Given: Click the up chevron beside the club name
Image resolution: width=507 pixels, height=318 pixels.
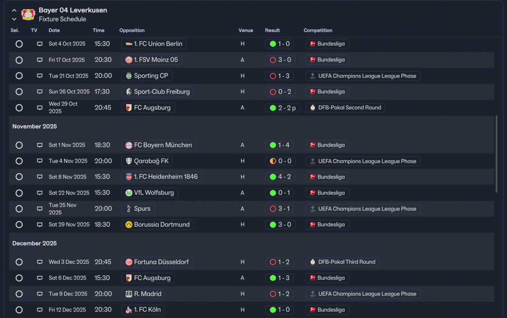Looking at the screenshot, I should click(x=14, y=10).
